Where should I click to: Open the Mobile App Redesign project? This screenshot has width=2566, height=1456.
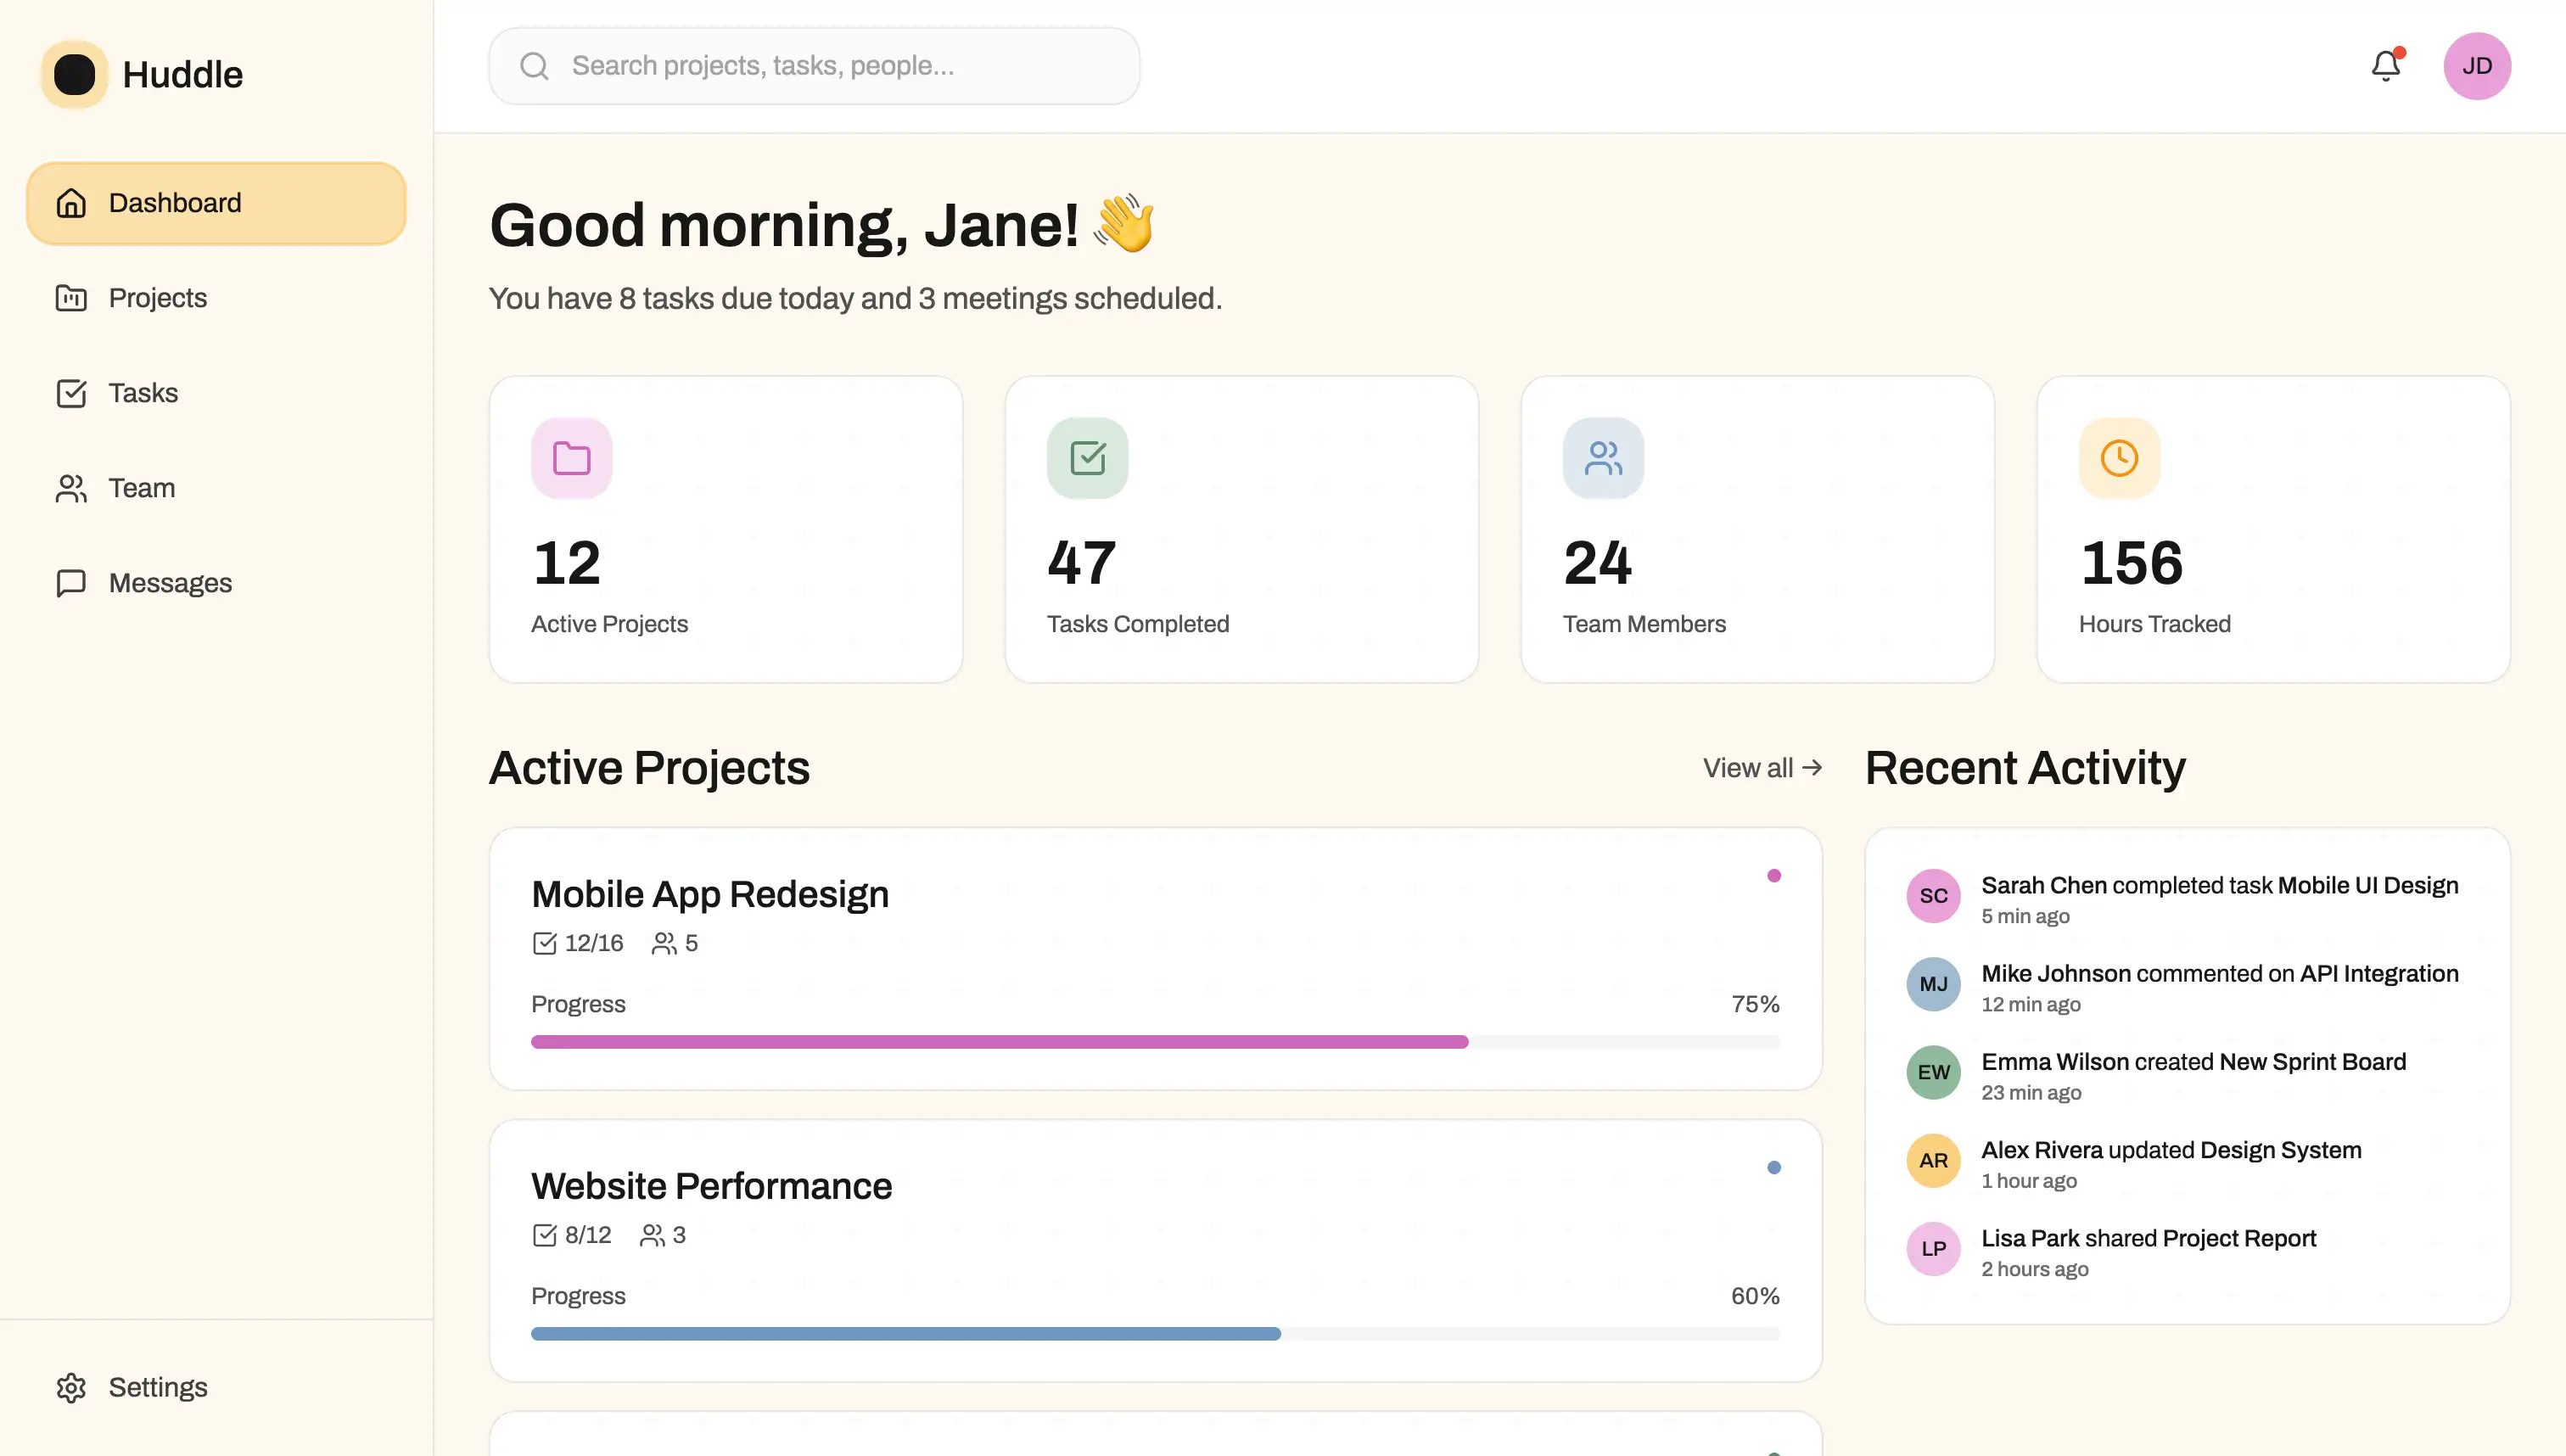click(709, 894)
